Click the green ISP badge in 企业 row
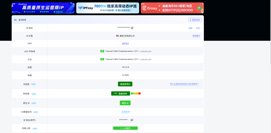271x133 pixels. [x=102, y=59]
